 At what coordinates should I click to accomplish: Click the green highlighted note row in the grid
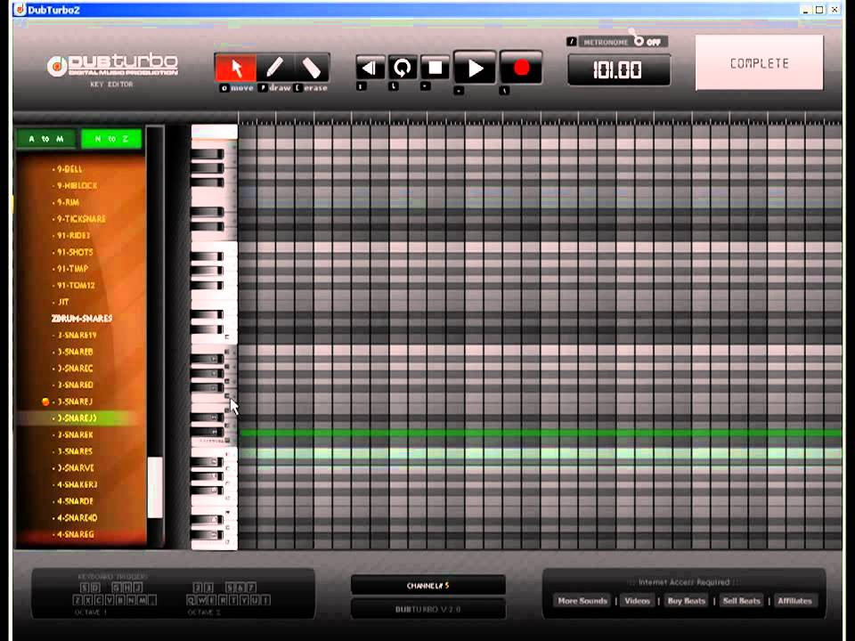[x=540, y=434]
